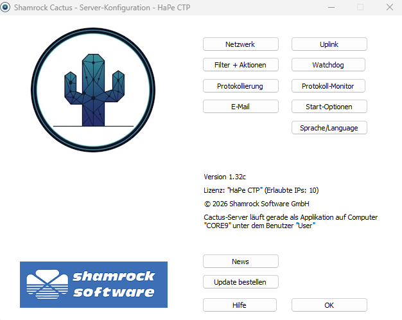
Task: Launch the Protokoll-Monitor
Action: coord(328,85)
